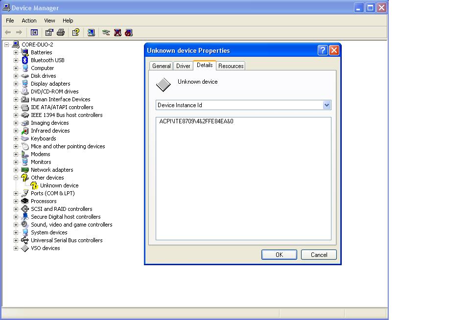Open the Action menu
Screen dimensions: 470x320
[x=29, y=21]
